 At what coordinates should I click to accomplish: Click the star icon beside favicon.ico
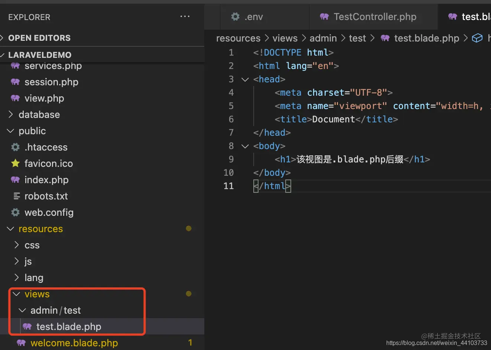tap(15, 163)
